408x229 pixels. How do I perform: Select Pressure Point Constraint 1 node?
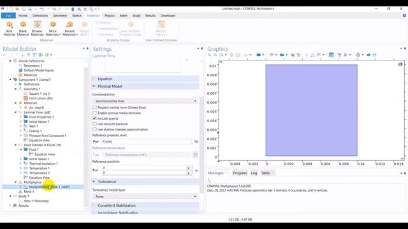tap(48, 135)
